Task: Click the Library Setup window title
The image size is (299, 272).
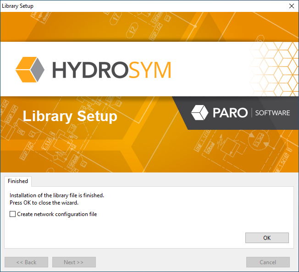Action: coord(17,6)
